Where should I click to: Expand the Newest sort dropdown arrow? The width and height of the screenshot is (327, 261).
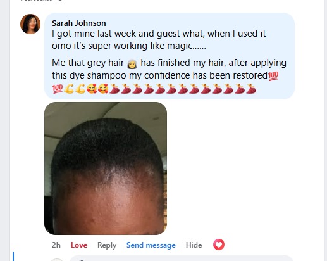click(59, 1)
